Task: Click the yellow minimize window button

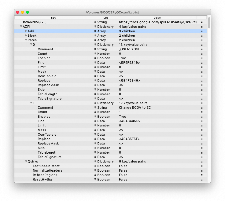Action: pyautogui.click(x=23, y=12)
